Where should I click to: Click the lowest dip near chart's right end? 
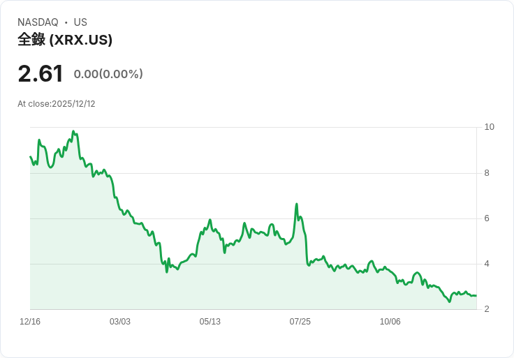click(x=450, y=301)
